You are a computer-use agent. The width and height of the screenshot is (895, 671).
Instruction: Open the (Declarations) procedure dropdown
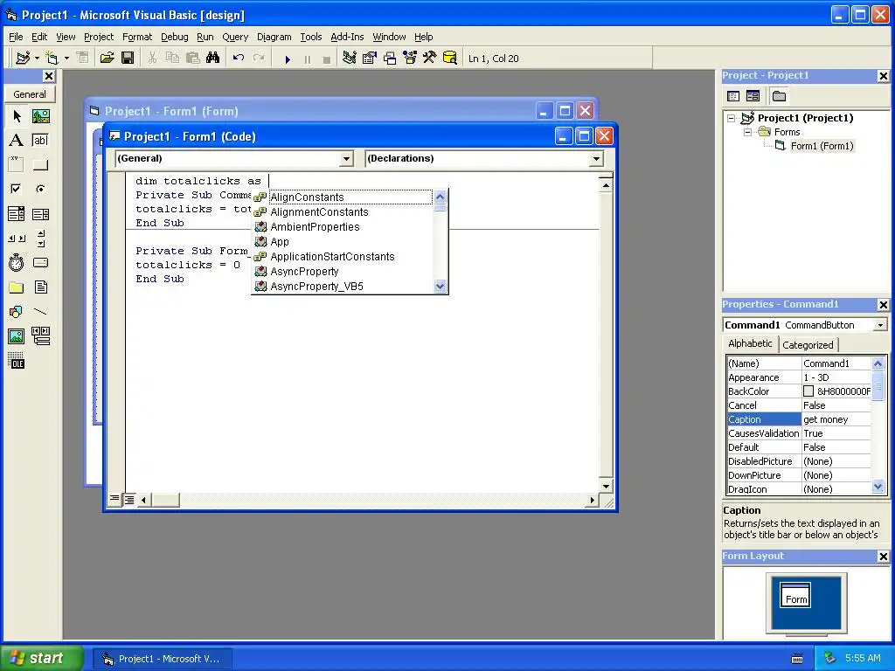(x=596, y=159)
